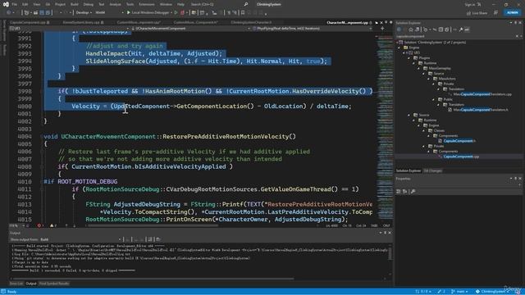The width and height of the screenshot is (525, 295).
Task: Open the Build menu
Action: pyautogui.click(x=75, y=4)
